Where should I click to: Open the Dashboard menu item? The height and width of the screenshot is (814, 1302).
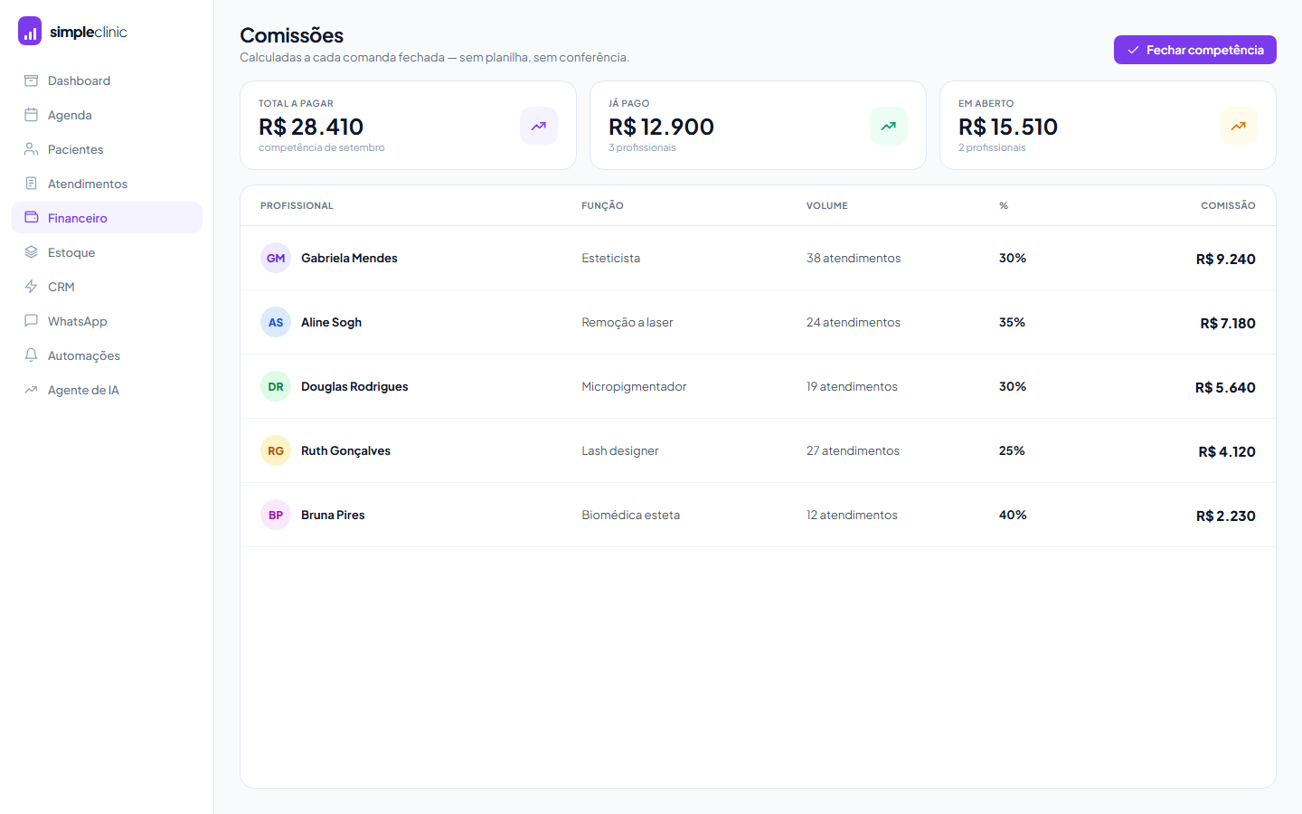point(107,80)
